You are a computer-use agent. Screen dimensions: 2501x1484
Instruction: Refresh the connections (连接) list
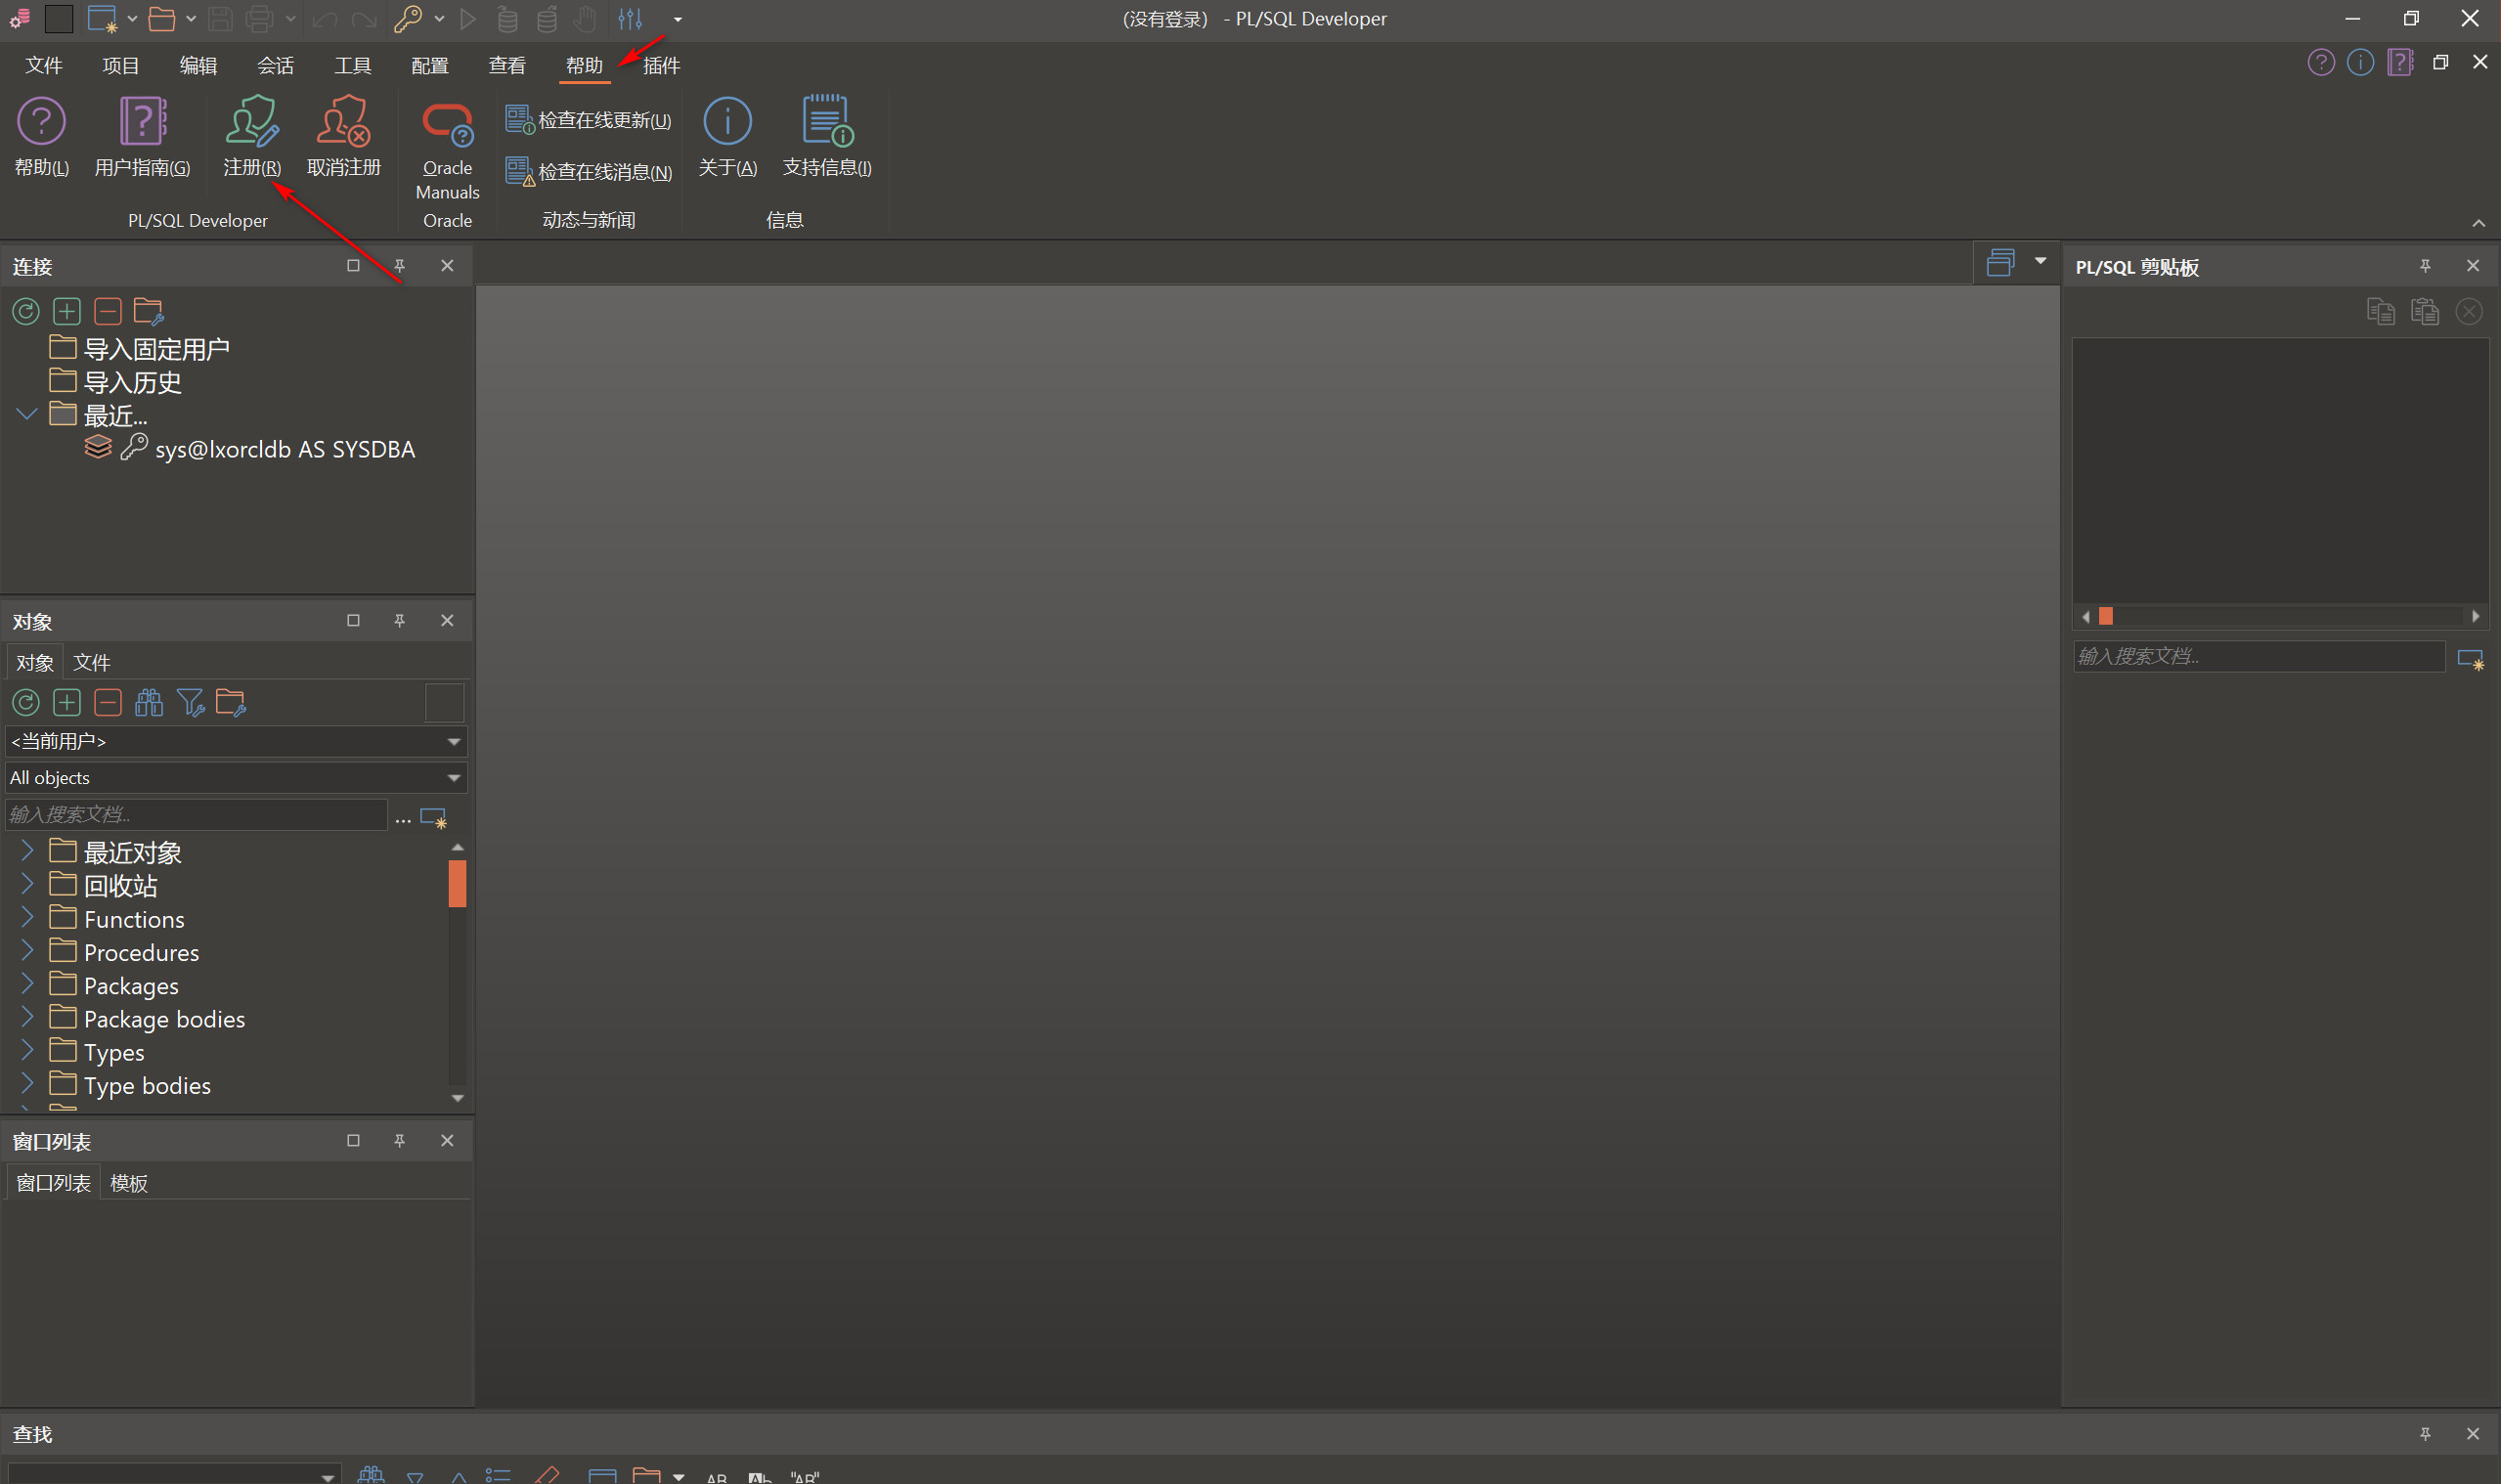pyautogui.click(x=26, y=312)
